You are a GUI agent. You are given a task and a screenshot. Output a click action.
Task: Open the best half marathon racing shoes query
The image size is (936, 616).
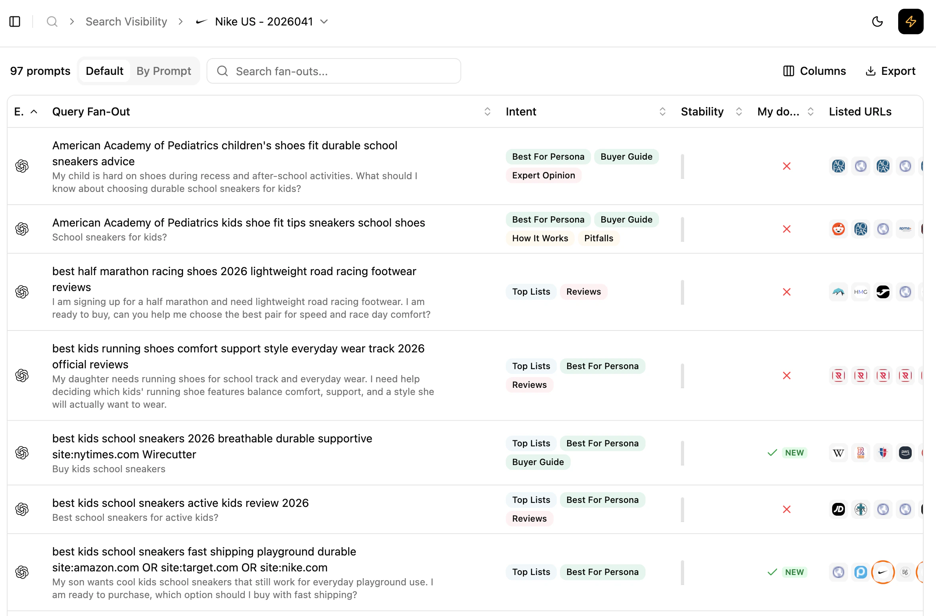point(234,279)
